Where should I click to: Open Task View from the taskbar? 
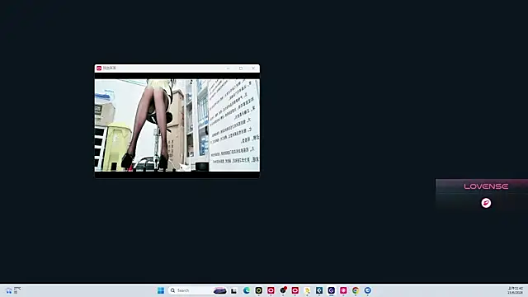(x=233, y=290)
